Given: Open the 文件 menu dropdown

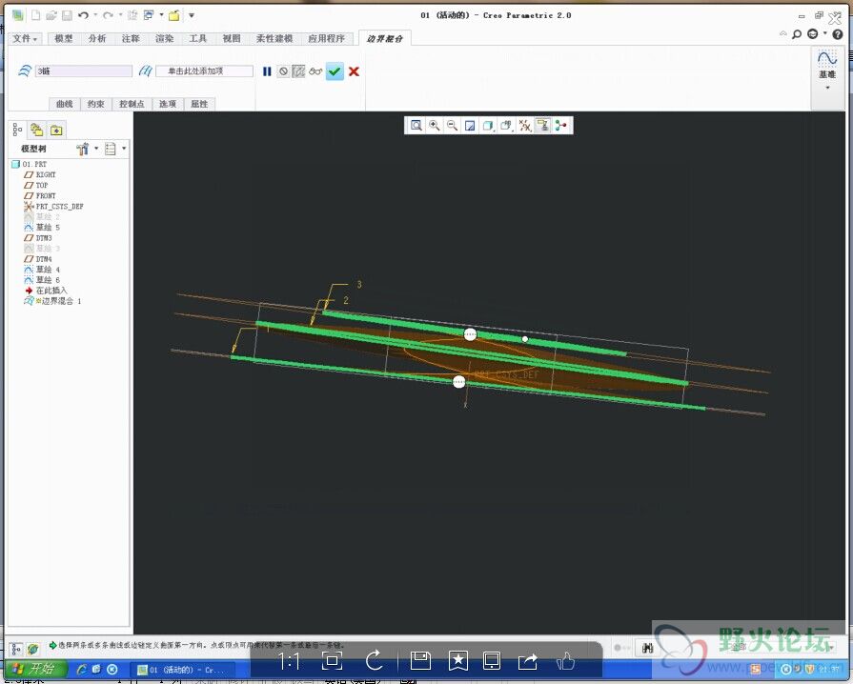Looking at the screenshot, I should (26, 39).
